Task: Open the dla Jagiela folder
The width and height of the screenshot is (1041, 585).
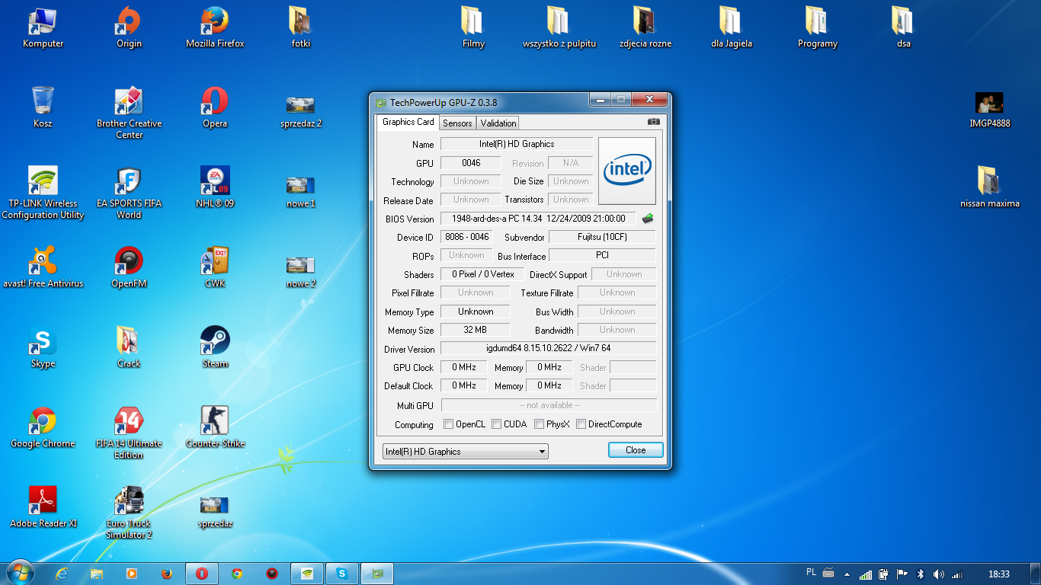Action: pos(732,28)
